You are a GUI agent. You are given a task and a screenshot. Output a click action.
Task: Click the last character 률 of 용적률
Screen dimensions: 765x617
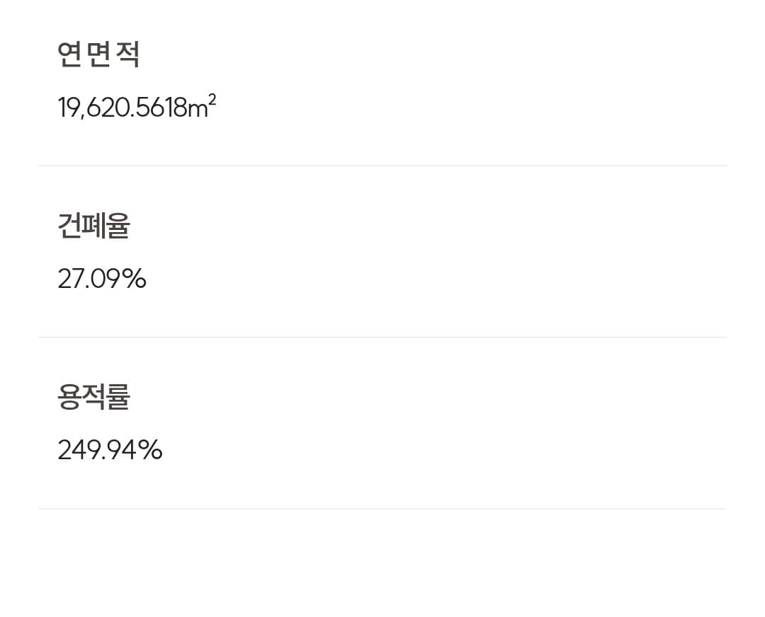click(x=118, y=397)
